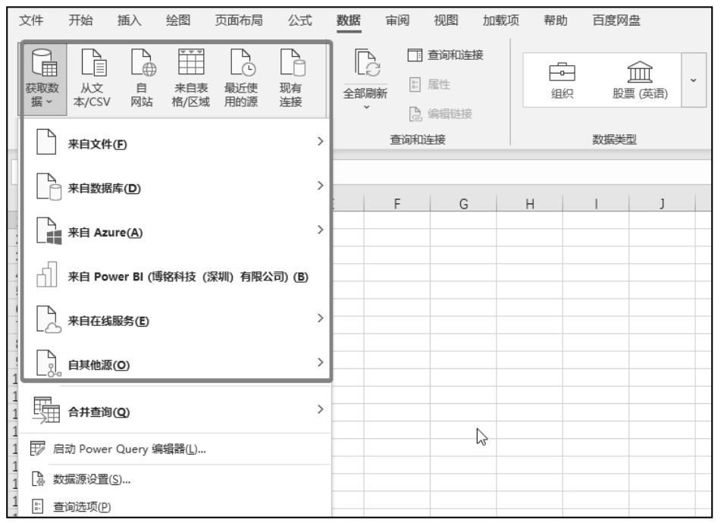This screenshot has width=721, height=523.
Task: Switch to the 开始 tab
Action: point(80,20)
